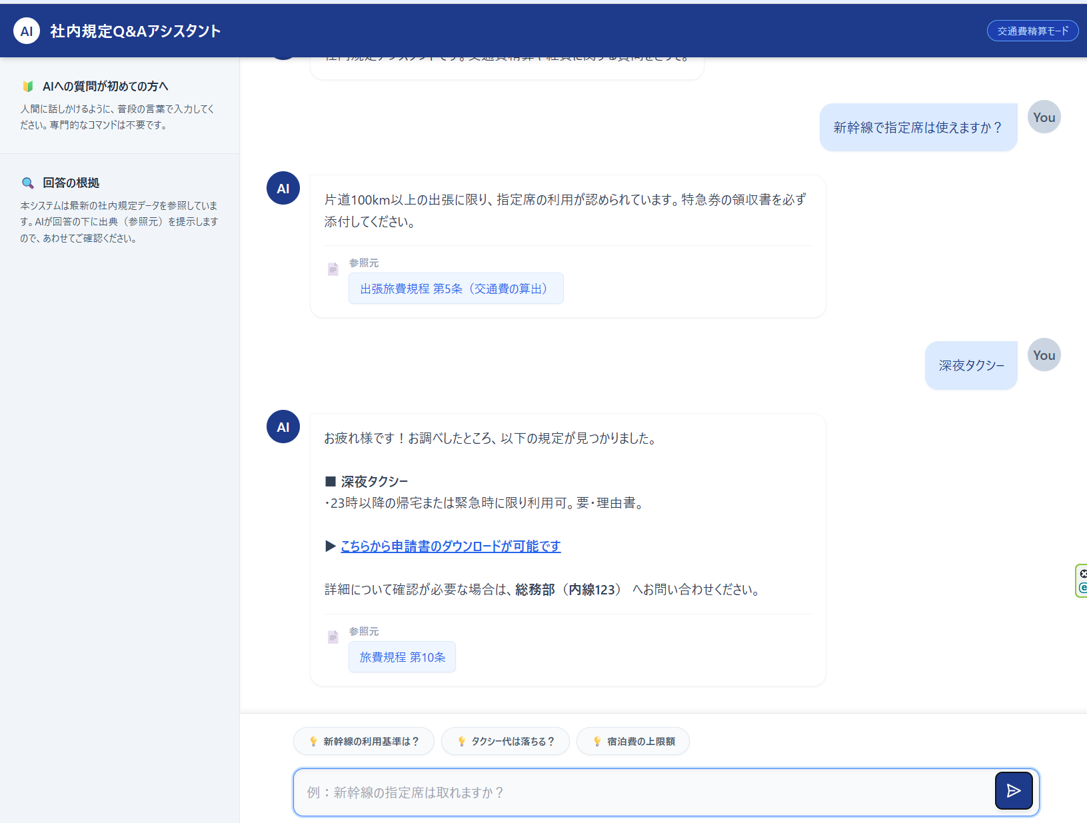The height and width of the screenshot is (823, 1087).
Task: Open source 出張旅費規程 第5条（交通費の算出）
Action: click(x=456, y=289)
